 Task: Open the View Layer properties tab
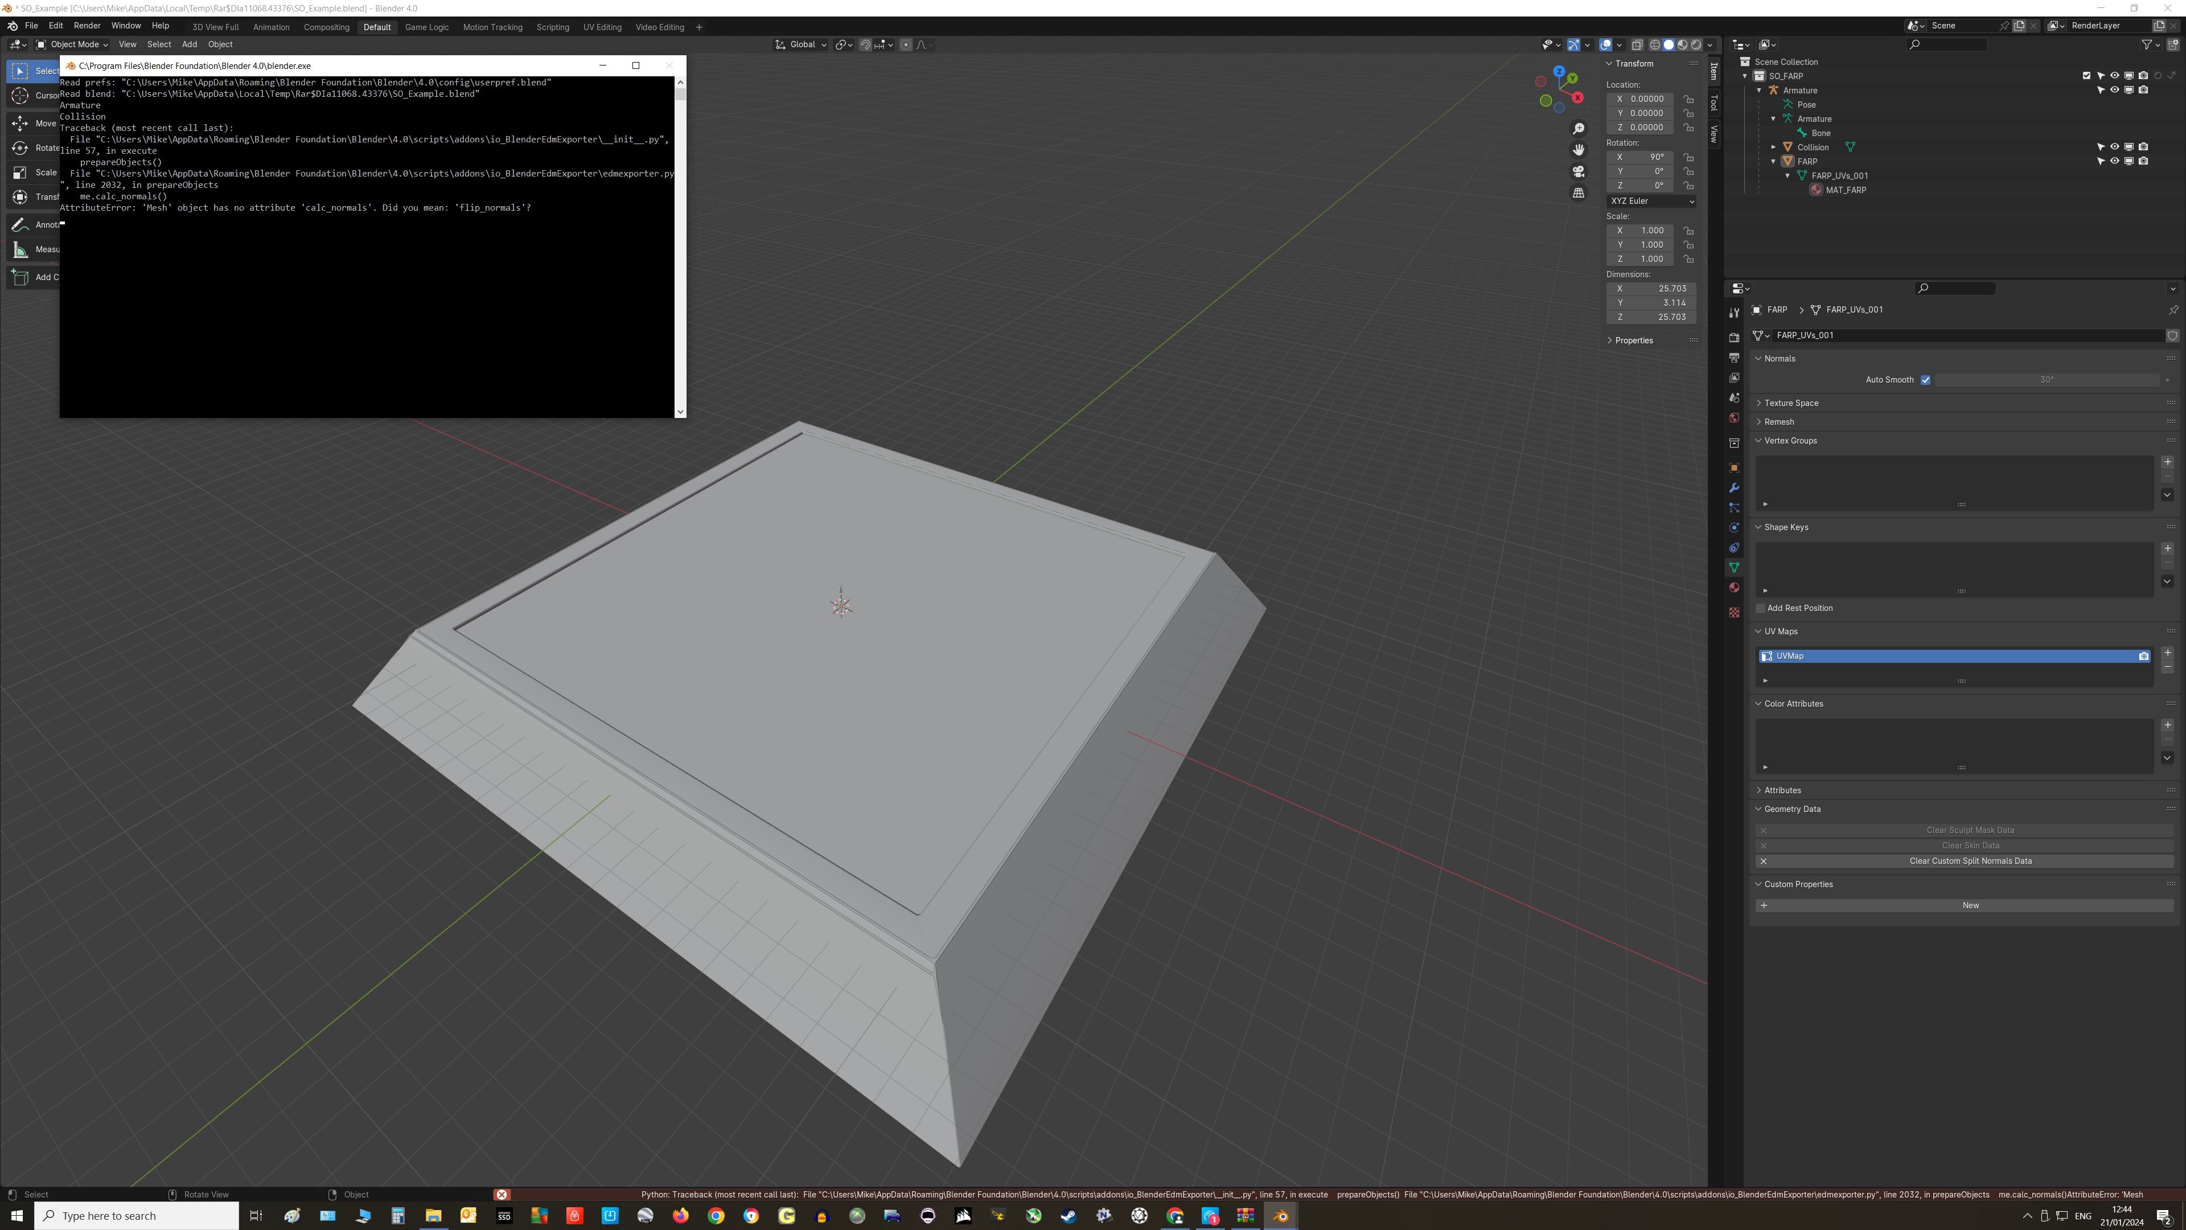[1733, 378]
